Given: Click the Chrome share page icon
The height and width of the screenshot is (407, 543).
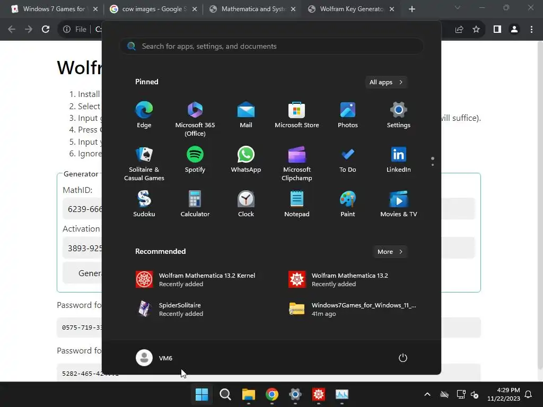Looking at the screenshot, I should (x=459, y=30).
